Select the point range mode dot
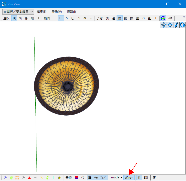The image size is (186, 181). pos(55,18)
